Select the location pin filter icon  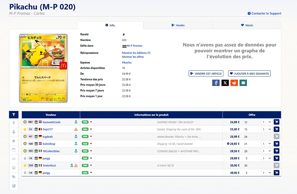coord(14,123)
